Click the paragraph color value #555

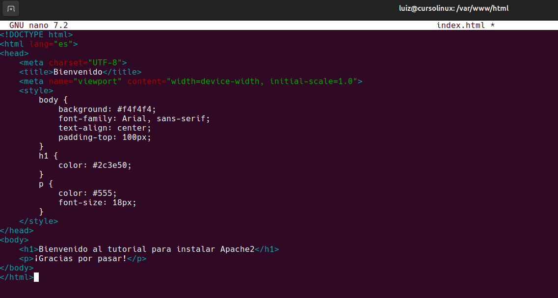coord(104,193)
